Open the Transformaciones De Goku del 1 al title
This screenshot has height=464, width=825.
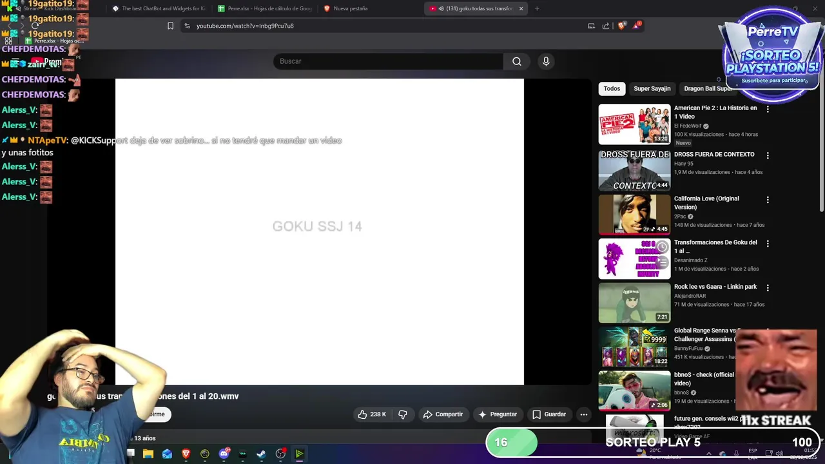tap(715, 247)
